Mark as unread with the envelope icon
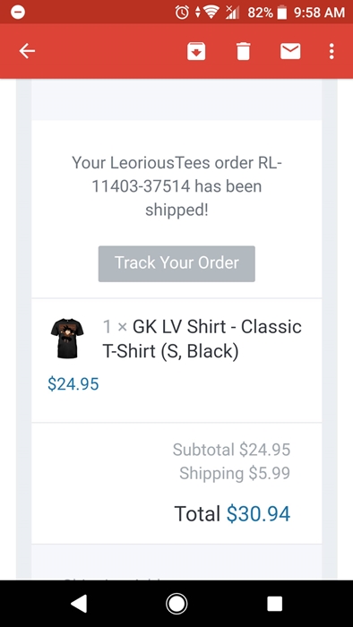The image size is (353, 627). (290, 51)
